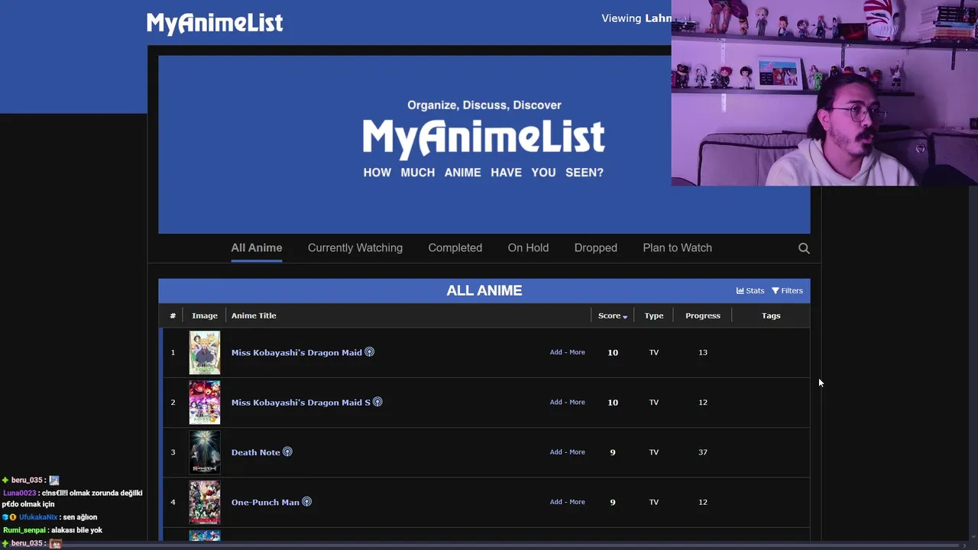Click score 9 in Death Note row
The width and height of the screenshot is (978, 550).
coord(613,452)
